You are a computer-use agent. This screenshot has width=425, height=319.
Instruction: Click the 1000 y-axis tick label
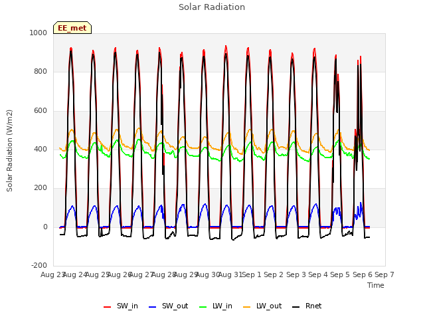pos(39,33)
